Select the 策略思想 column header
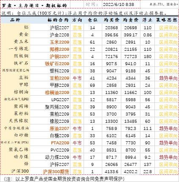The height and width of the screenshot is (182, 179). [167, 20]
